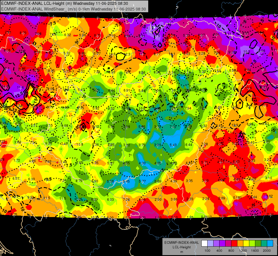Viewport: 278px width, 256px height.
Task: Click the grid value 3.75
Action: point(142,145)
